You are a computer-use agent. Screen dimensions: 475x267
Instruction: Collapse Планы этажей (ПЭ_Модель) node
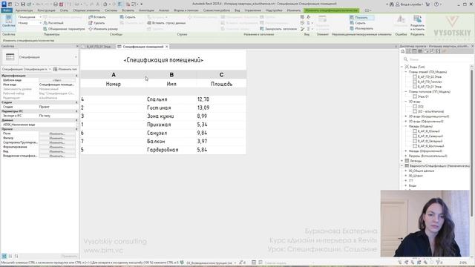(406, 72)
